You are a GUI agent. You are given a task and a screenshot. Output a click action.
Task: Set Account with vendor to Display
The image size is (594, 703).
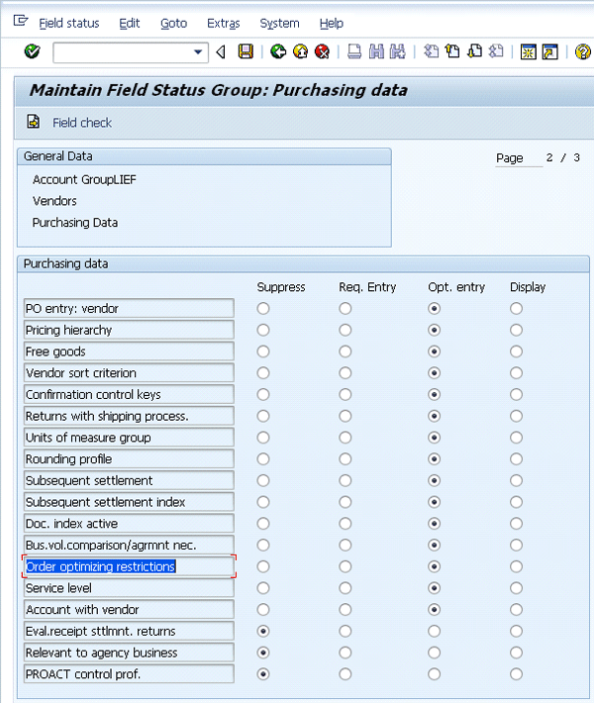coord(516,610)
